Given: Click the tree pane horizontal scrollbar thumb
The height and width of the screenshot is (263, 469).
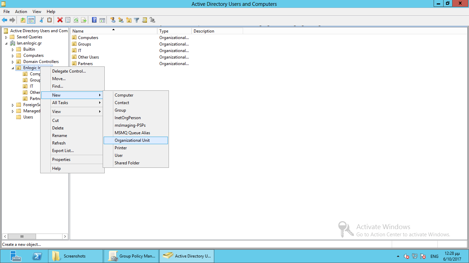Looking at the screenshot, I should 22,236.
